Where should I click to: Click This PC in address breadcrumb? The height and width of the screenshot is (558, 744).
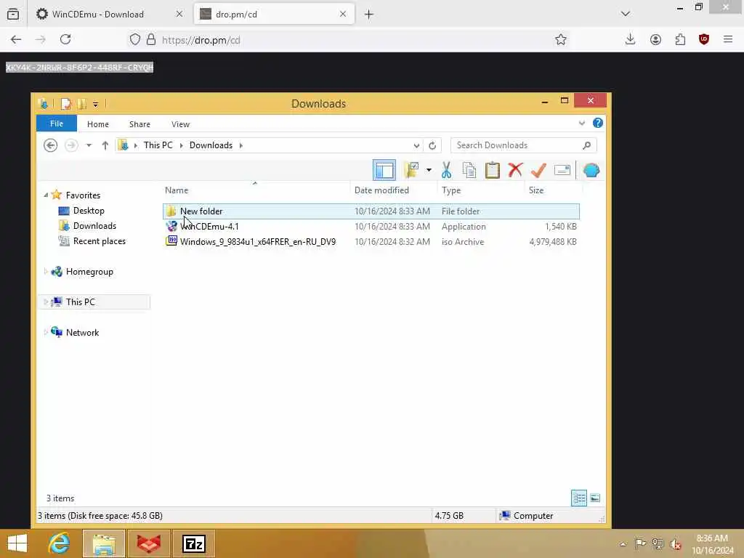158,145
